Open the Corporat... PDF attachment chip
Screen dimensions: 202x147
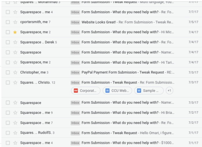coord(86,91)
